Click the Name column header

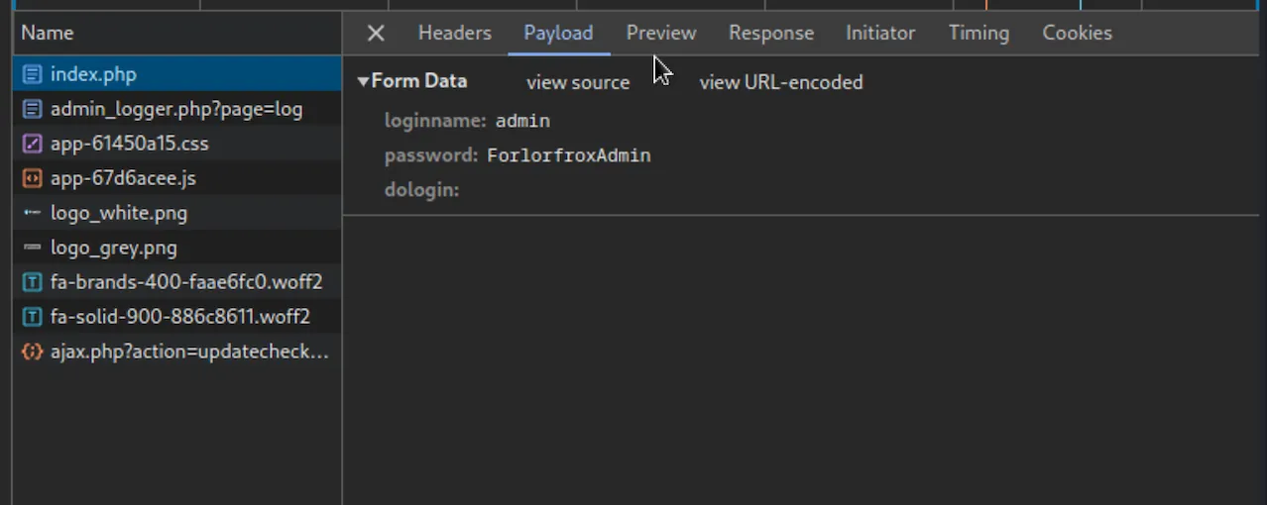(48, 33)
